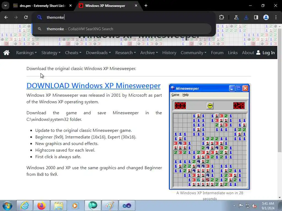Click DOWNLOAD Windows XP Minesweeper link
Screen dimensions: 282x211
click(x=93, y=86)
